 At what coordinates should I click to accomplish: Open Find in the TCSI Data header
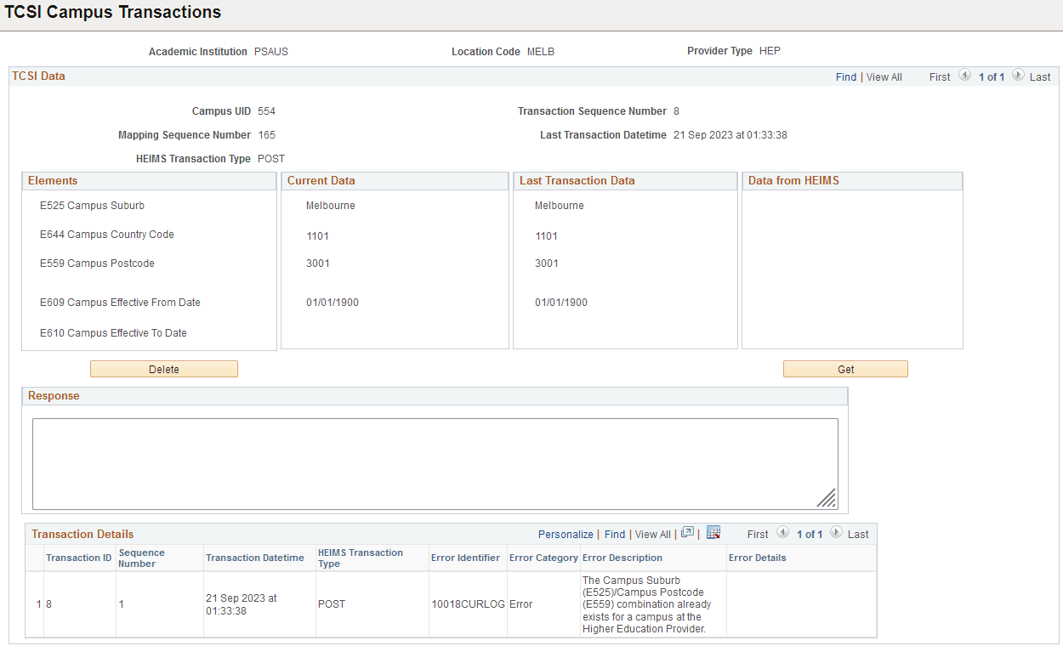pos(846,76)
